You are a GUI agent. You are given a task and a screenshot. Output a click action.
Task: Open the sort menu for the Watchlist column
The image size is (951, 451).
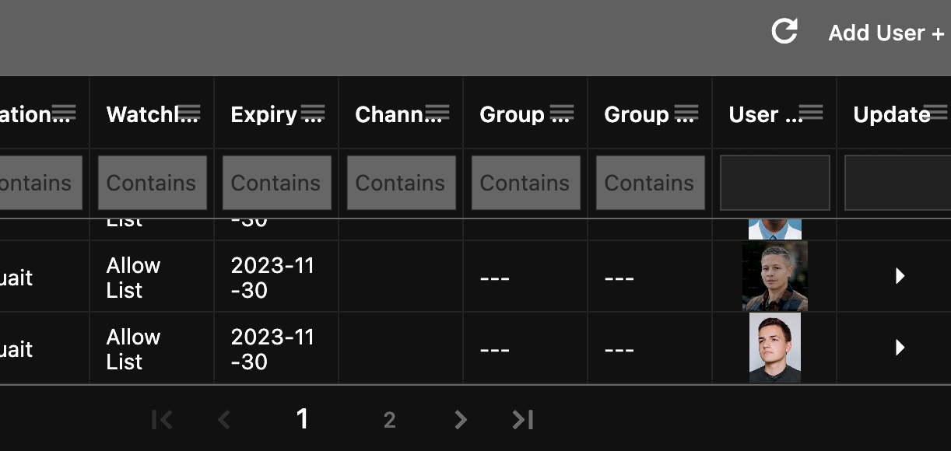pos(191,112)
